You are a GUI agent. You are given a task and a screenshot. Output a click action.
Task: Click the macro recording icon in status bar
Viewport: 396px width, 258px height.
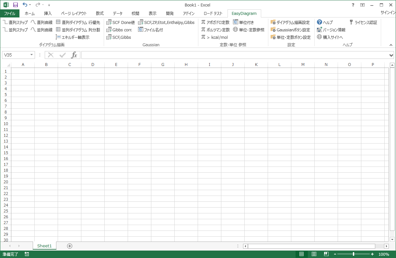coord(27,254)
